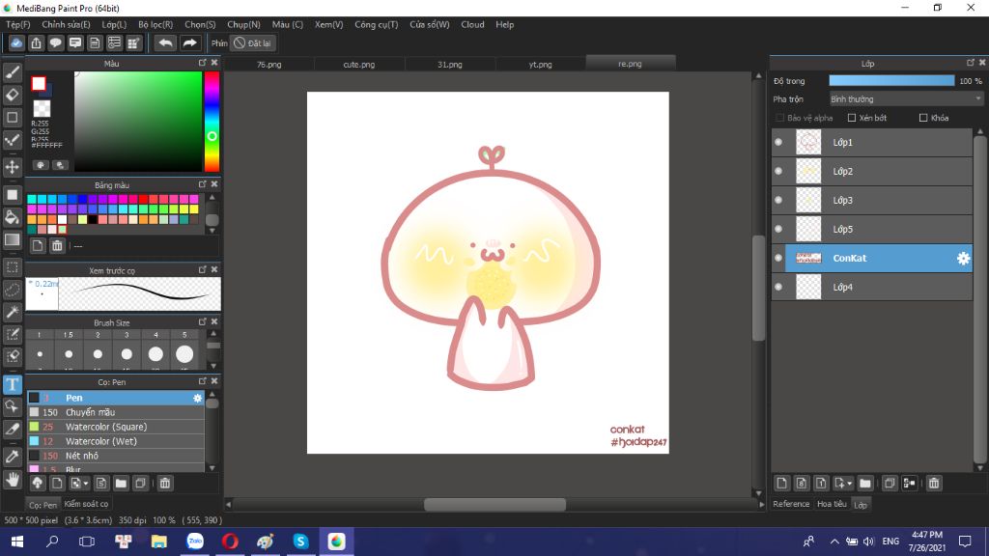Adjust the Độ trong opacity slider
The width and height of the screenshot is (989, 556).
[891, 81]
